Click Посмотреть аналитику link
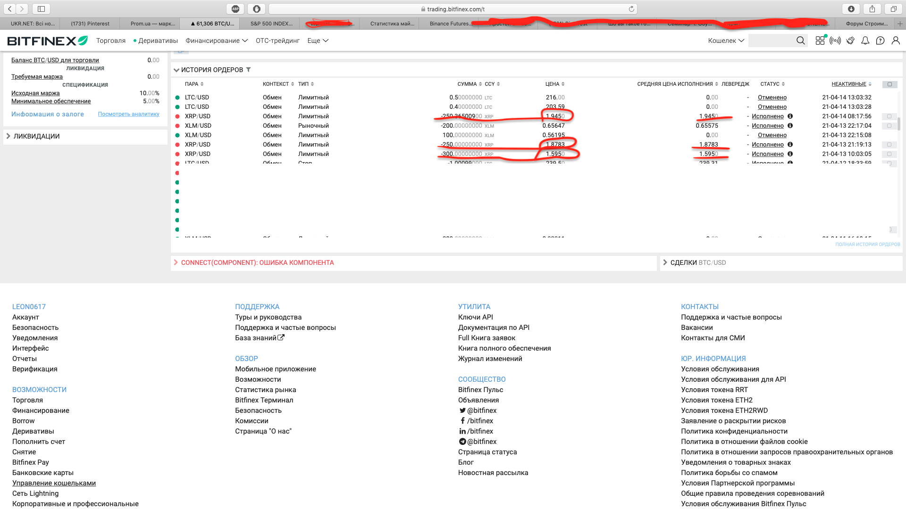This screenshot has width=906, height=509. click(128, 114)
